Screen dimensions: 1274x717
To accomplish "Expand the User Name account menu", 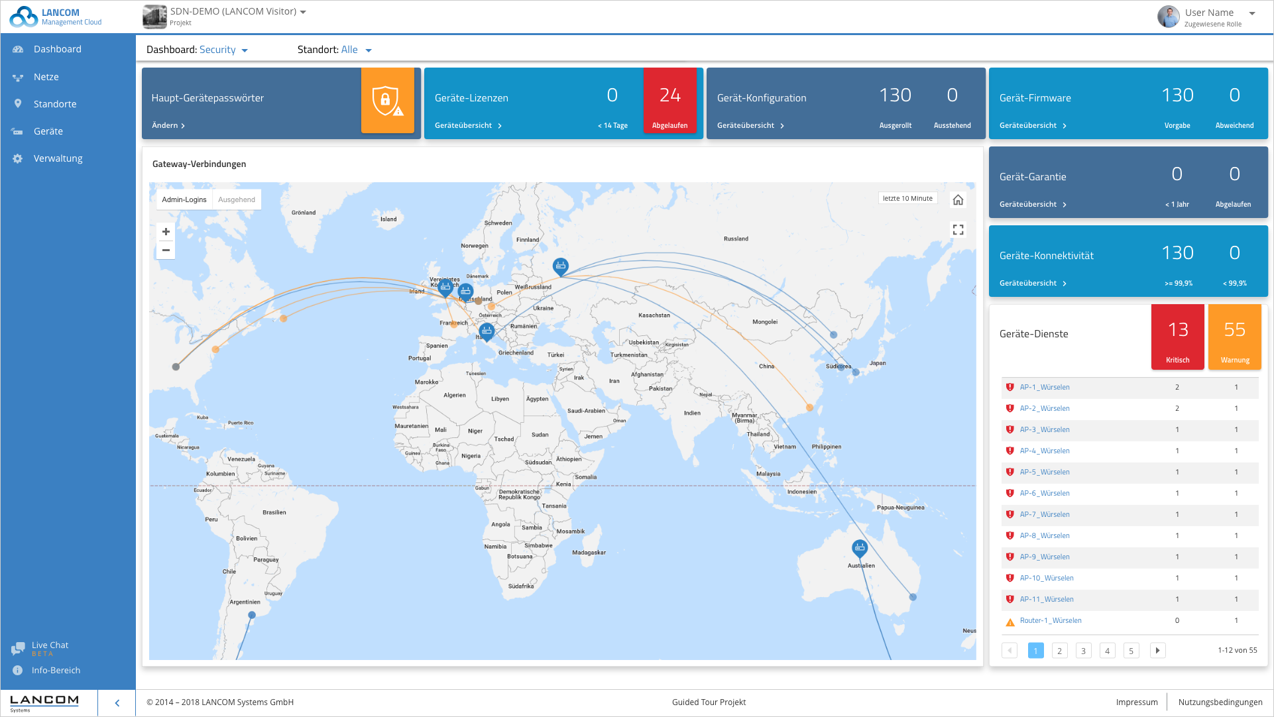I will point(1252,13).
